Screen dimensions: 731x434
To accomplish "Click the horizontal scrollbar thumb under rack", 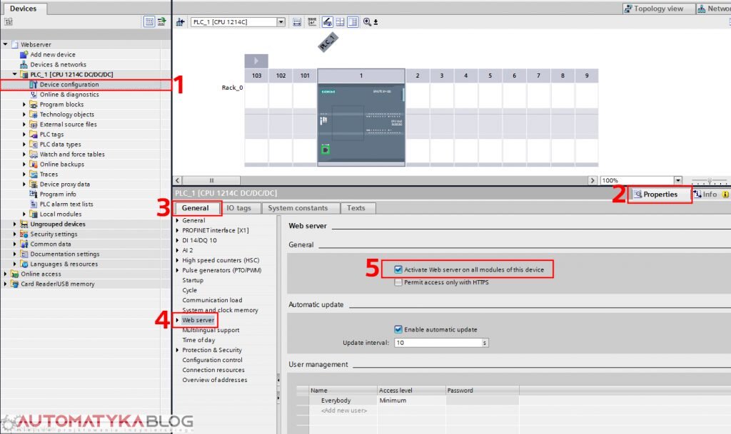I will point(211,180).
